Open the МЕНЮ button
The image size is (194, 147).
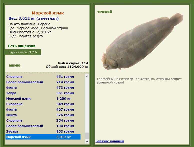(x=14, y=66)
